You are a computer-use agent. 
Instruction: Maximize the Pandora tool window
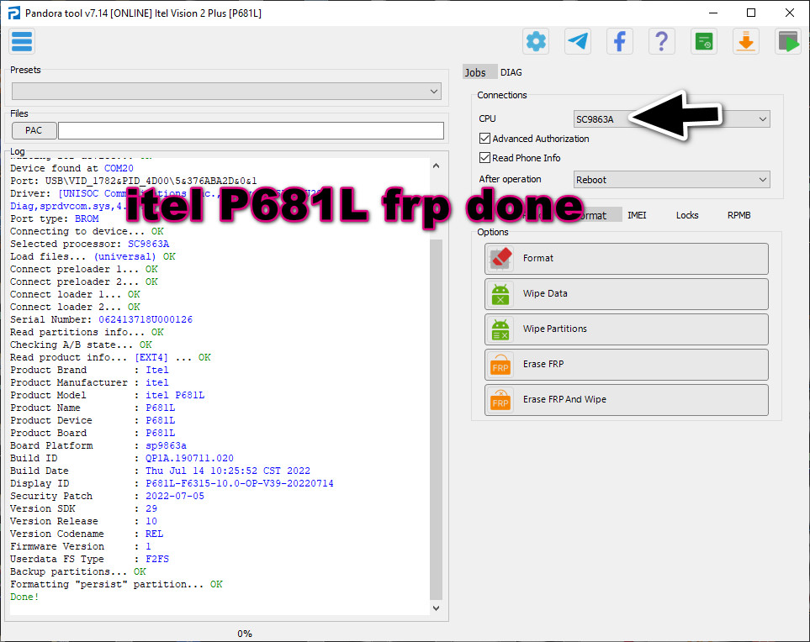[751, 13]
